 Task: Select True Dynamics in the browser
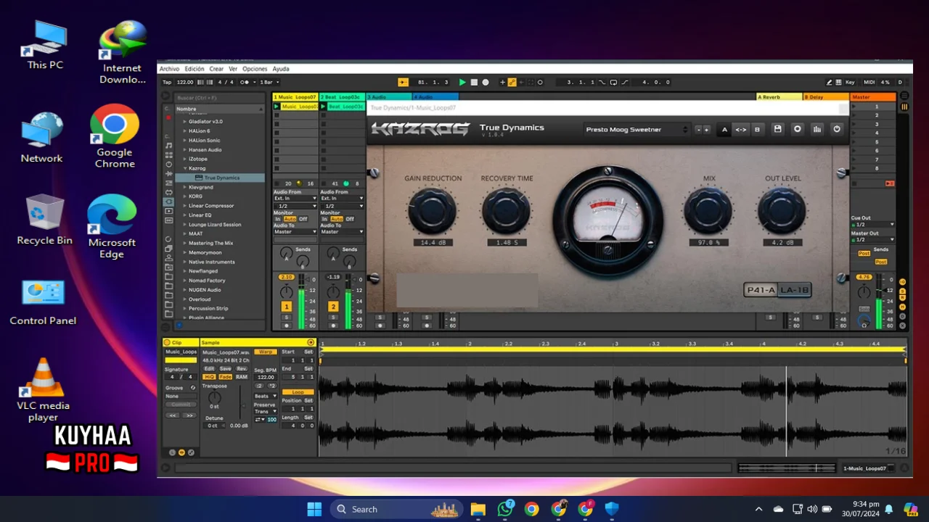[x=221, y=178]
